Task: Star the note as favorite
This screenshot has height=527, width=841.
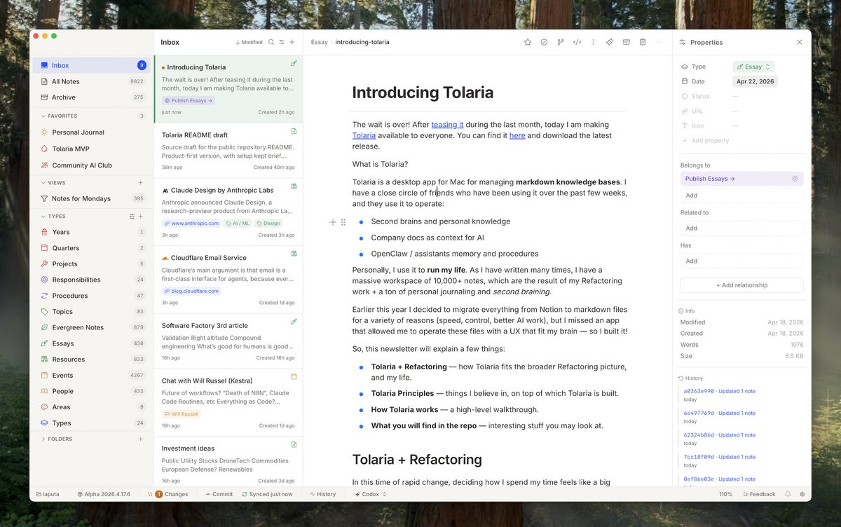Action: 528,42
